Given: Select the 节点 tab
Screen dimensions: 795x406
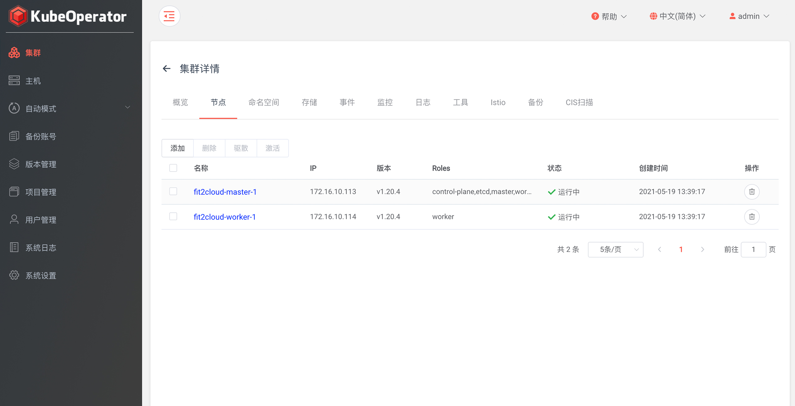Looking at the screenshot, I should click(218, 103).
